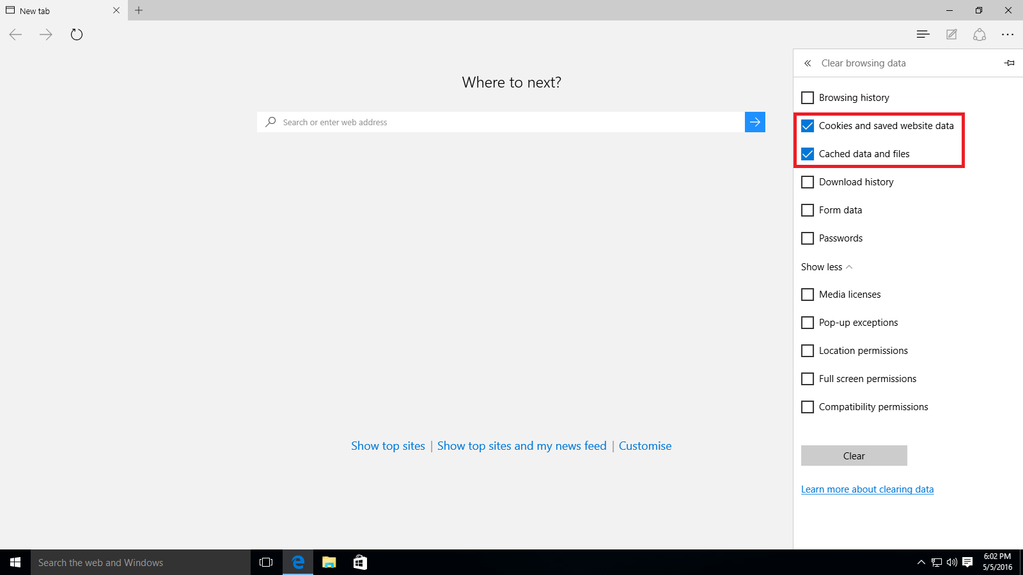Pin the Clear browsing data pane

click(x=1009, y=63)
